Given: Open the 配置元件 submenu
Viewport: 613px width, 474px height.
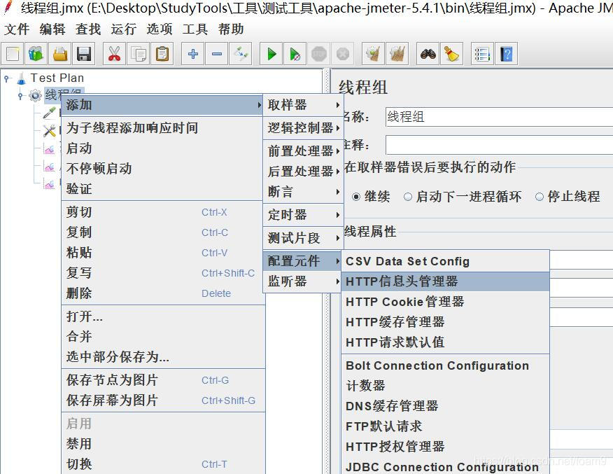Looking at the screenshot, I should (x=303, y=261).
